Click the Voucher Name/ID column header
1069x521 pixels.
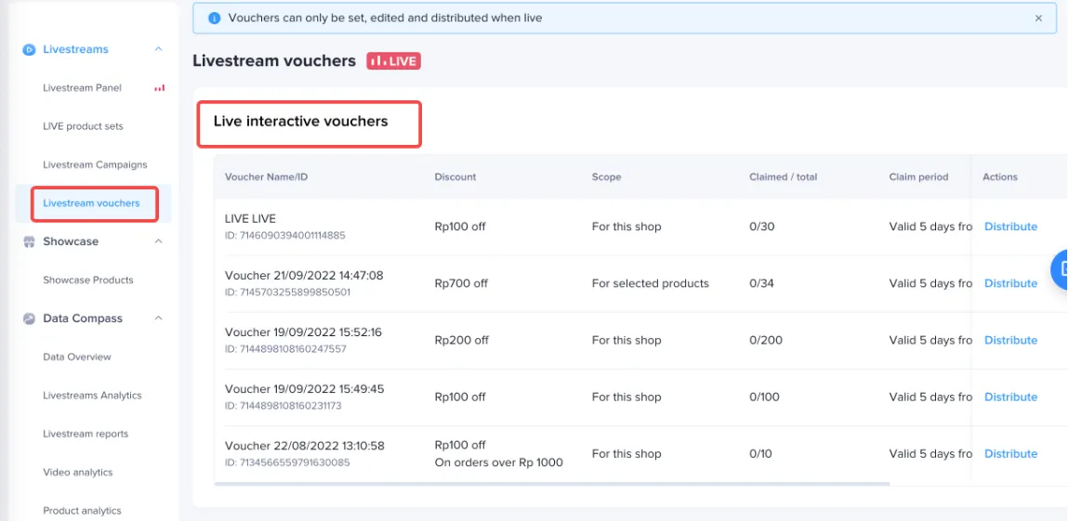tap(267, 177)
